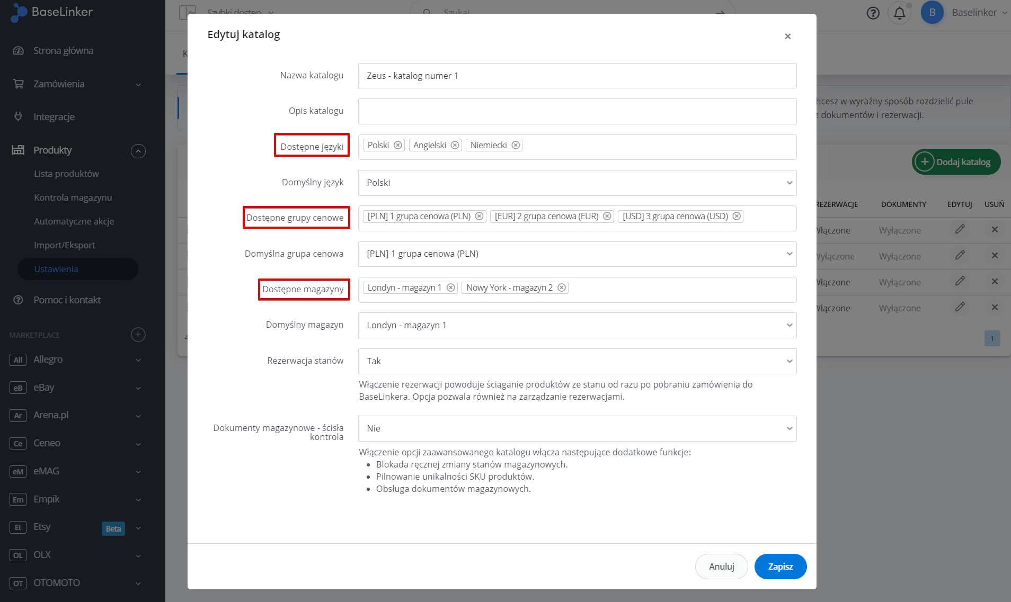Open the Baselinker account dropdown
The image size is (1011, 602).
point(979,12)
